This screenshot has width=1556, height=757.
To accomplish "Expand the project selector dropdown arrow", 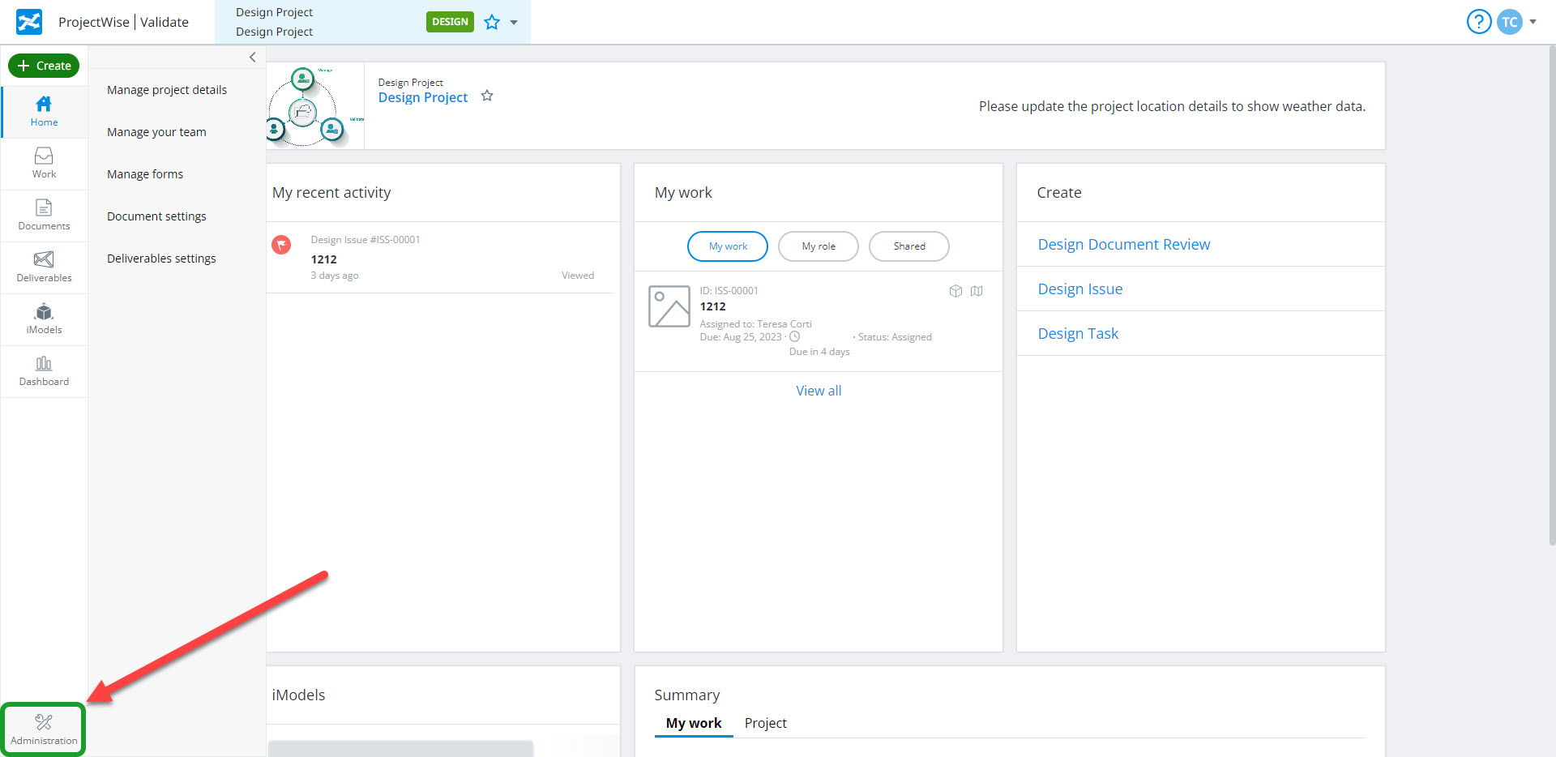I will click(514, 23).
